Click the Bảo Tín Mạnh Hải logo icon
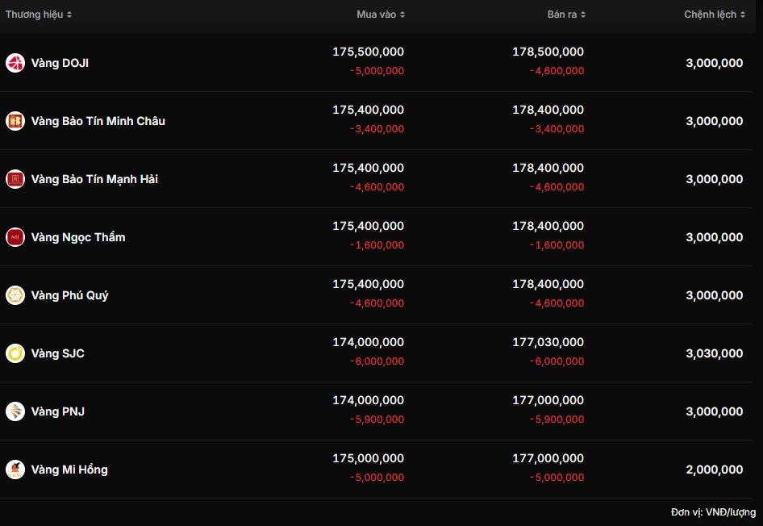763x526 pixels. pyautogui.click(x=15, y=179)
